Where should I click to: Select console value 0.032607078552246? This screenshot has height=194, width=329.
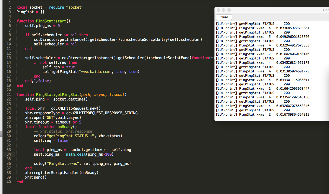pyautogui.click(x=293, y=106)
